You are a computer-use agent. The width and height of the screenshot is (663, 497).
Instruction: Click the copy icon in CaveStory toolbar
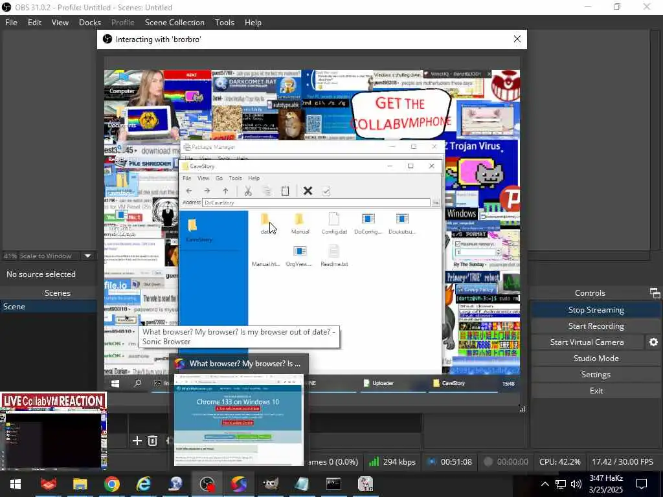(x=266, y=191)
